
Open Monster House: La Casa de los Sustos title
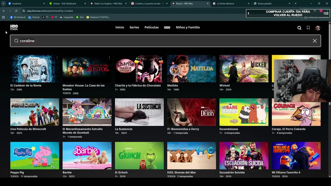point(84,87)
